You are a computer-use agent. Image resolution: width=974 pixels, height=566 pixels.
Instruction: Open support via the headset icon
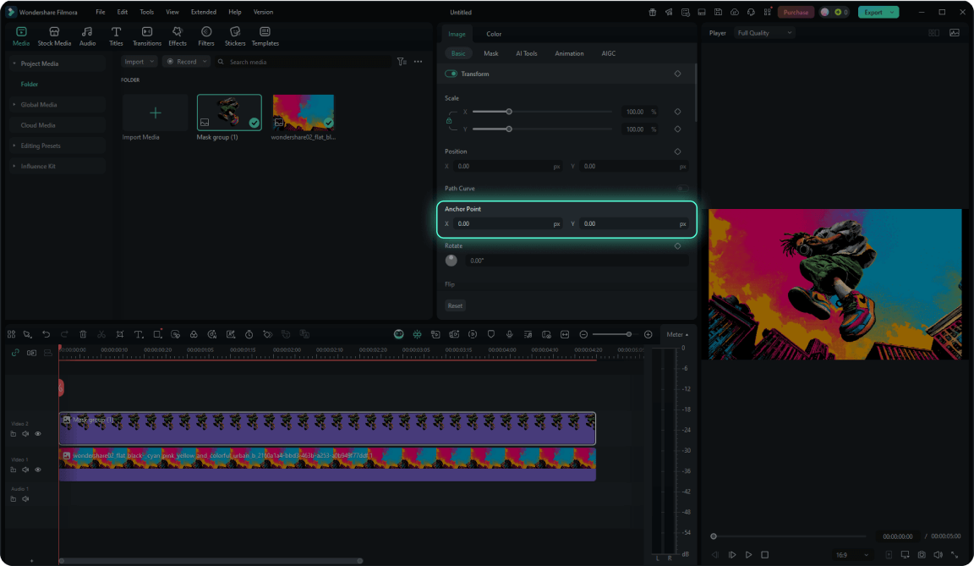tap(751, 12)
